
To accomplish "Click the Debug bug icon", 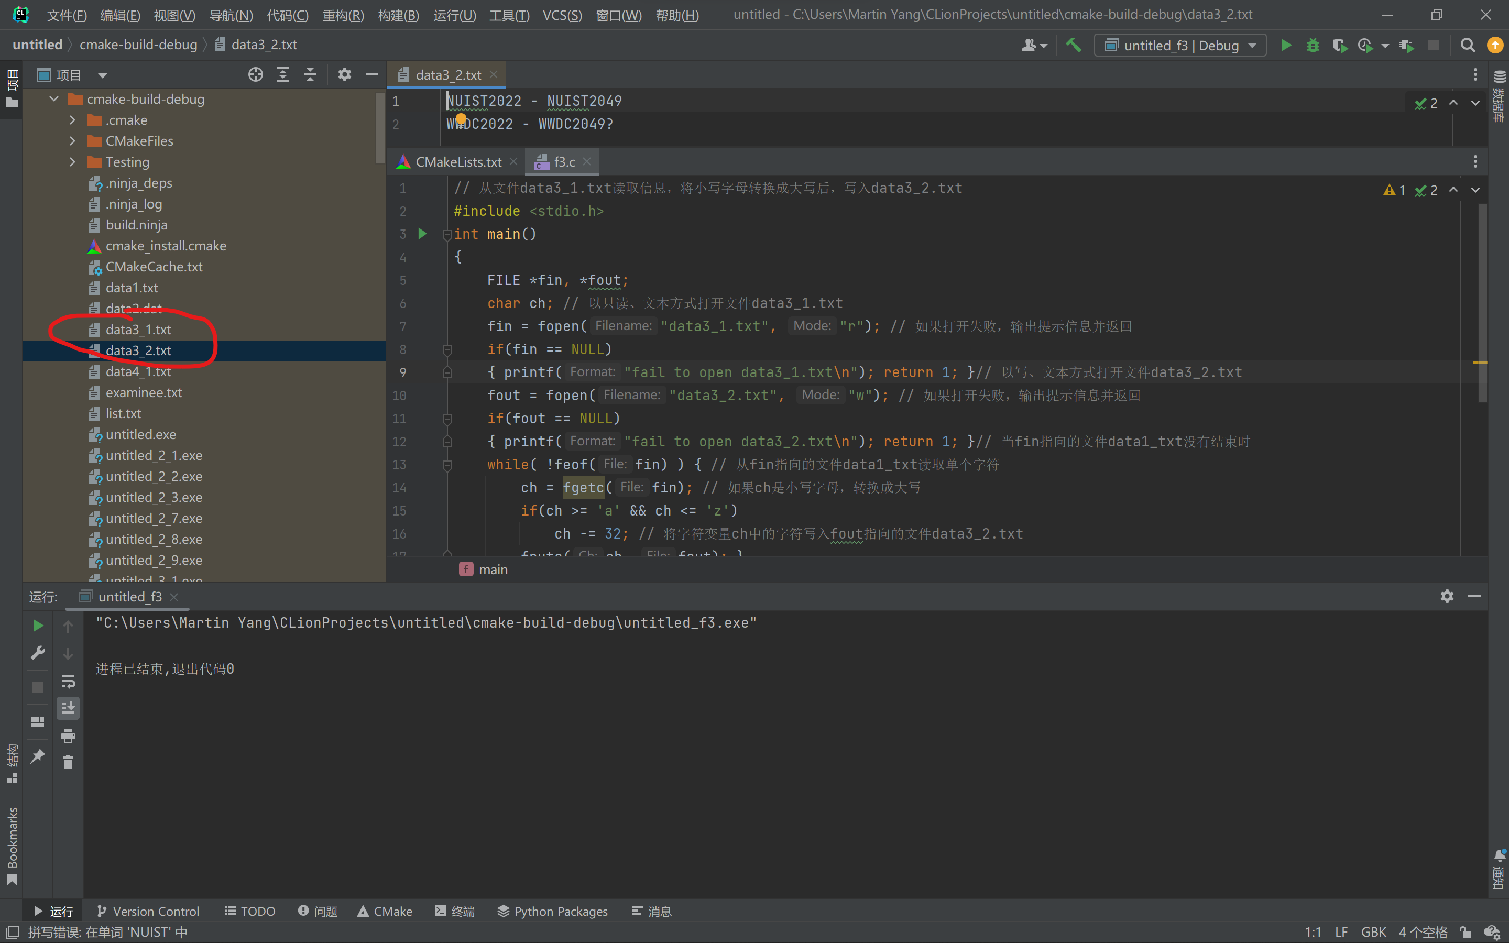I will coord(1313,46).
